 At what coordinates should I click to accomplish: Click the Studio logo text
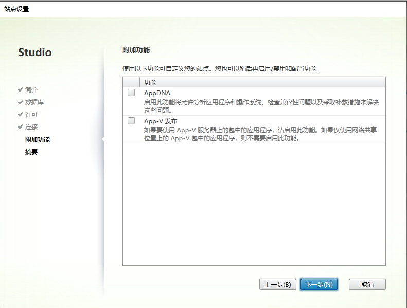35,52
